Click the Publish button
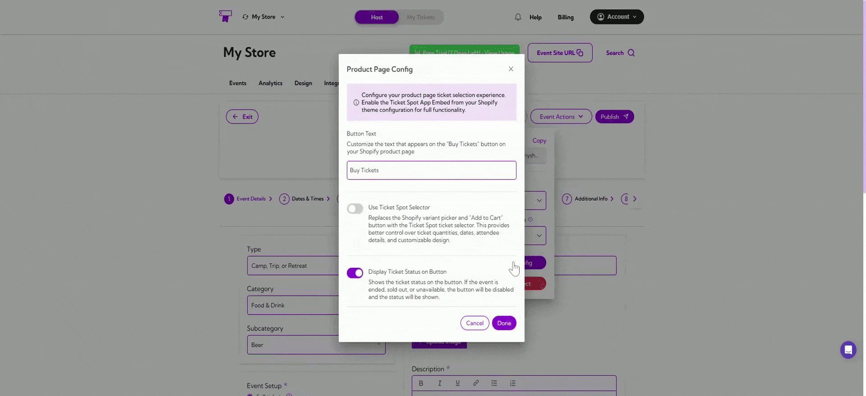Viewport: 866px width, 396px height. point(614,116)
